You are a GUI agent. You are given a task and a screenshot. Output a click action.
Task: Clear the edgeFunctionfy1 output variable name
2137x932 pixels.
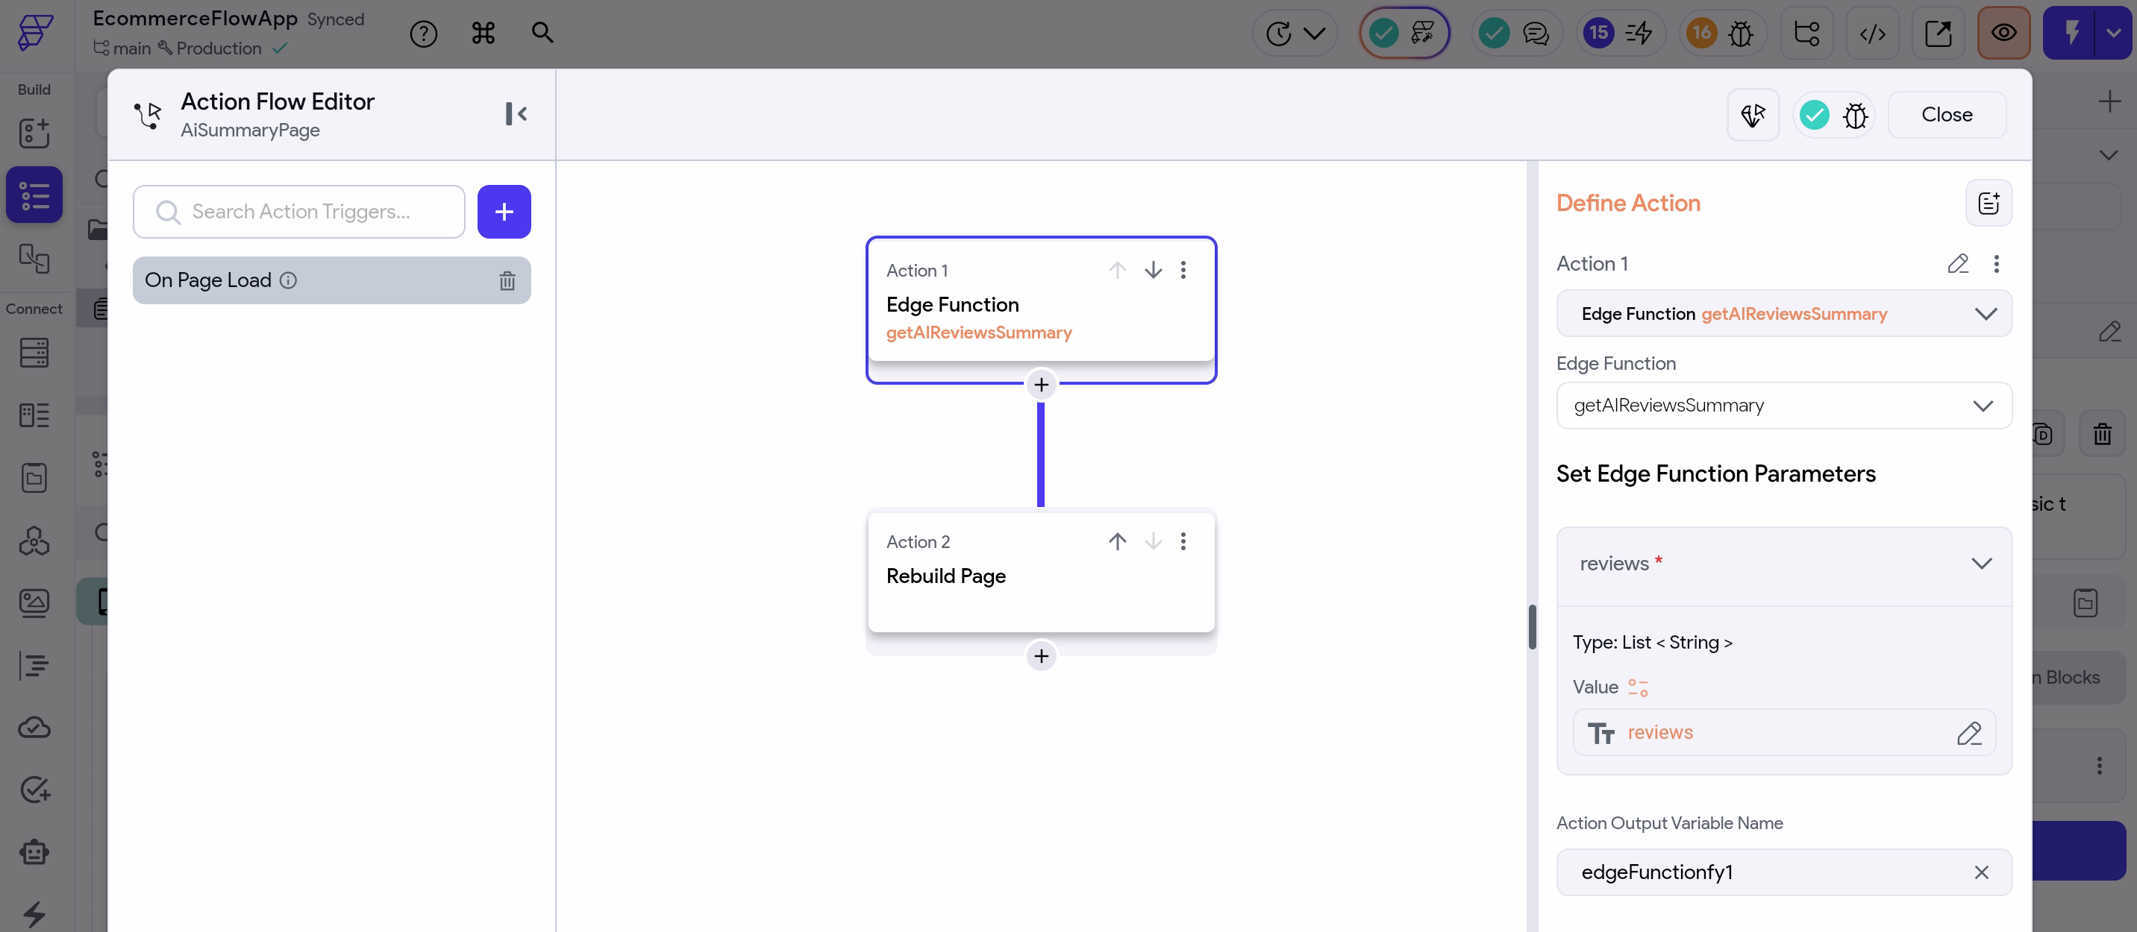(x=1981, y=872)
